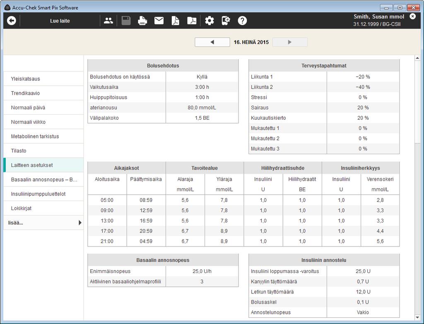The width and height of the screenshot is (424, 324).
Task: Click Lue laite button
Action: 60,21
